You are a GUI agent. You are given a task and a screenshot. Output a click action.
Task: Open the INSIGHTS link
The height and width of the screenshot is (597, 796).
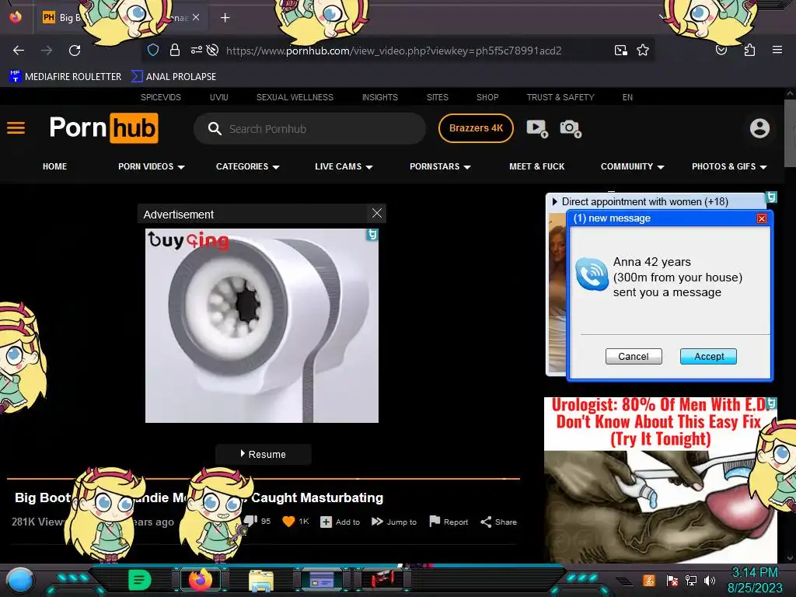379,97
